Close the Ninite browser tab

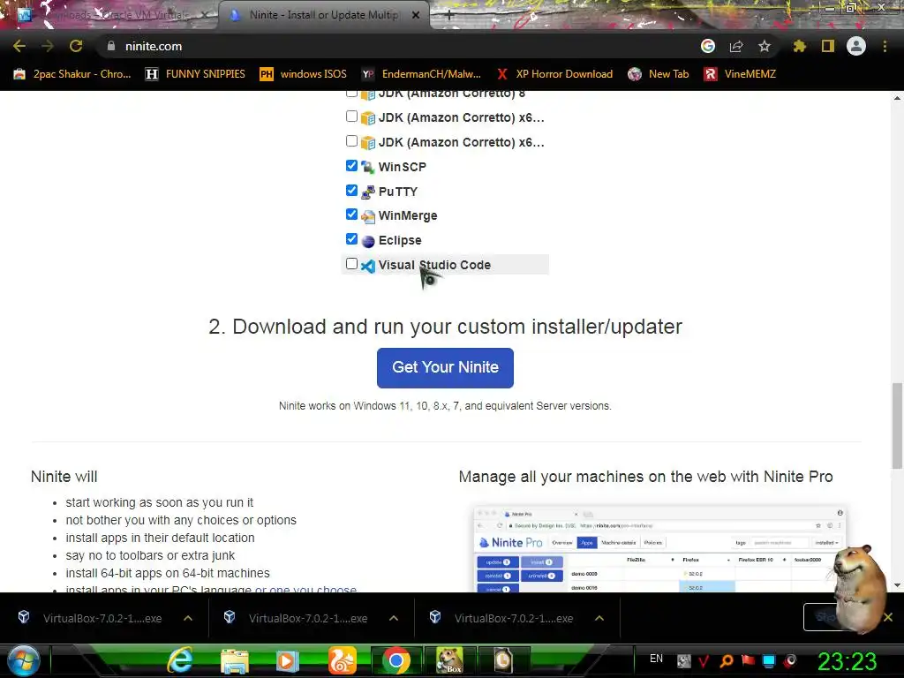click(416, 16)
